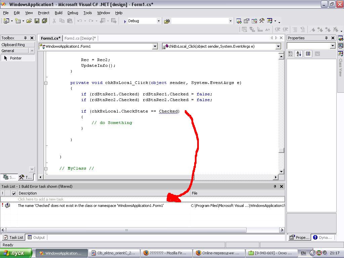
Task: Click the Toolbox hammer-and-wrench toolbar icon
Action: click(262, 21)
